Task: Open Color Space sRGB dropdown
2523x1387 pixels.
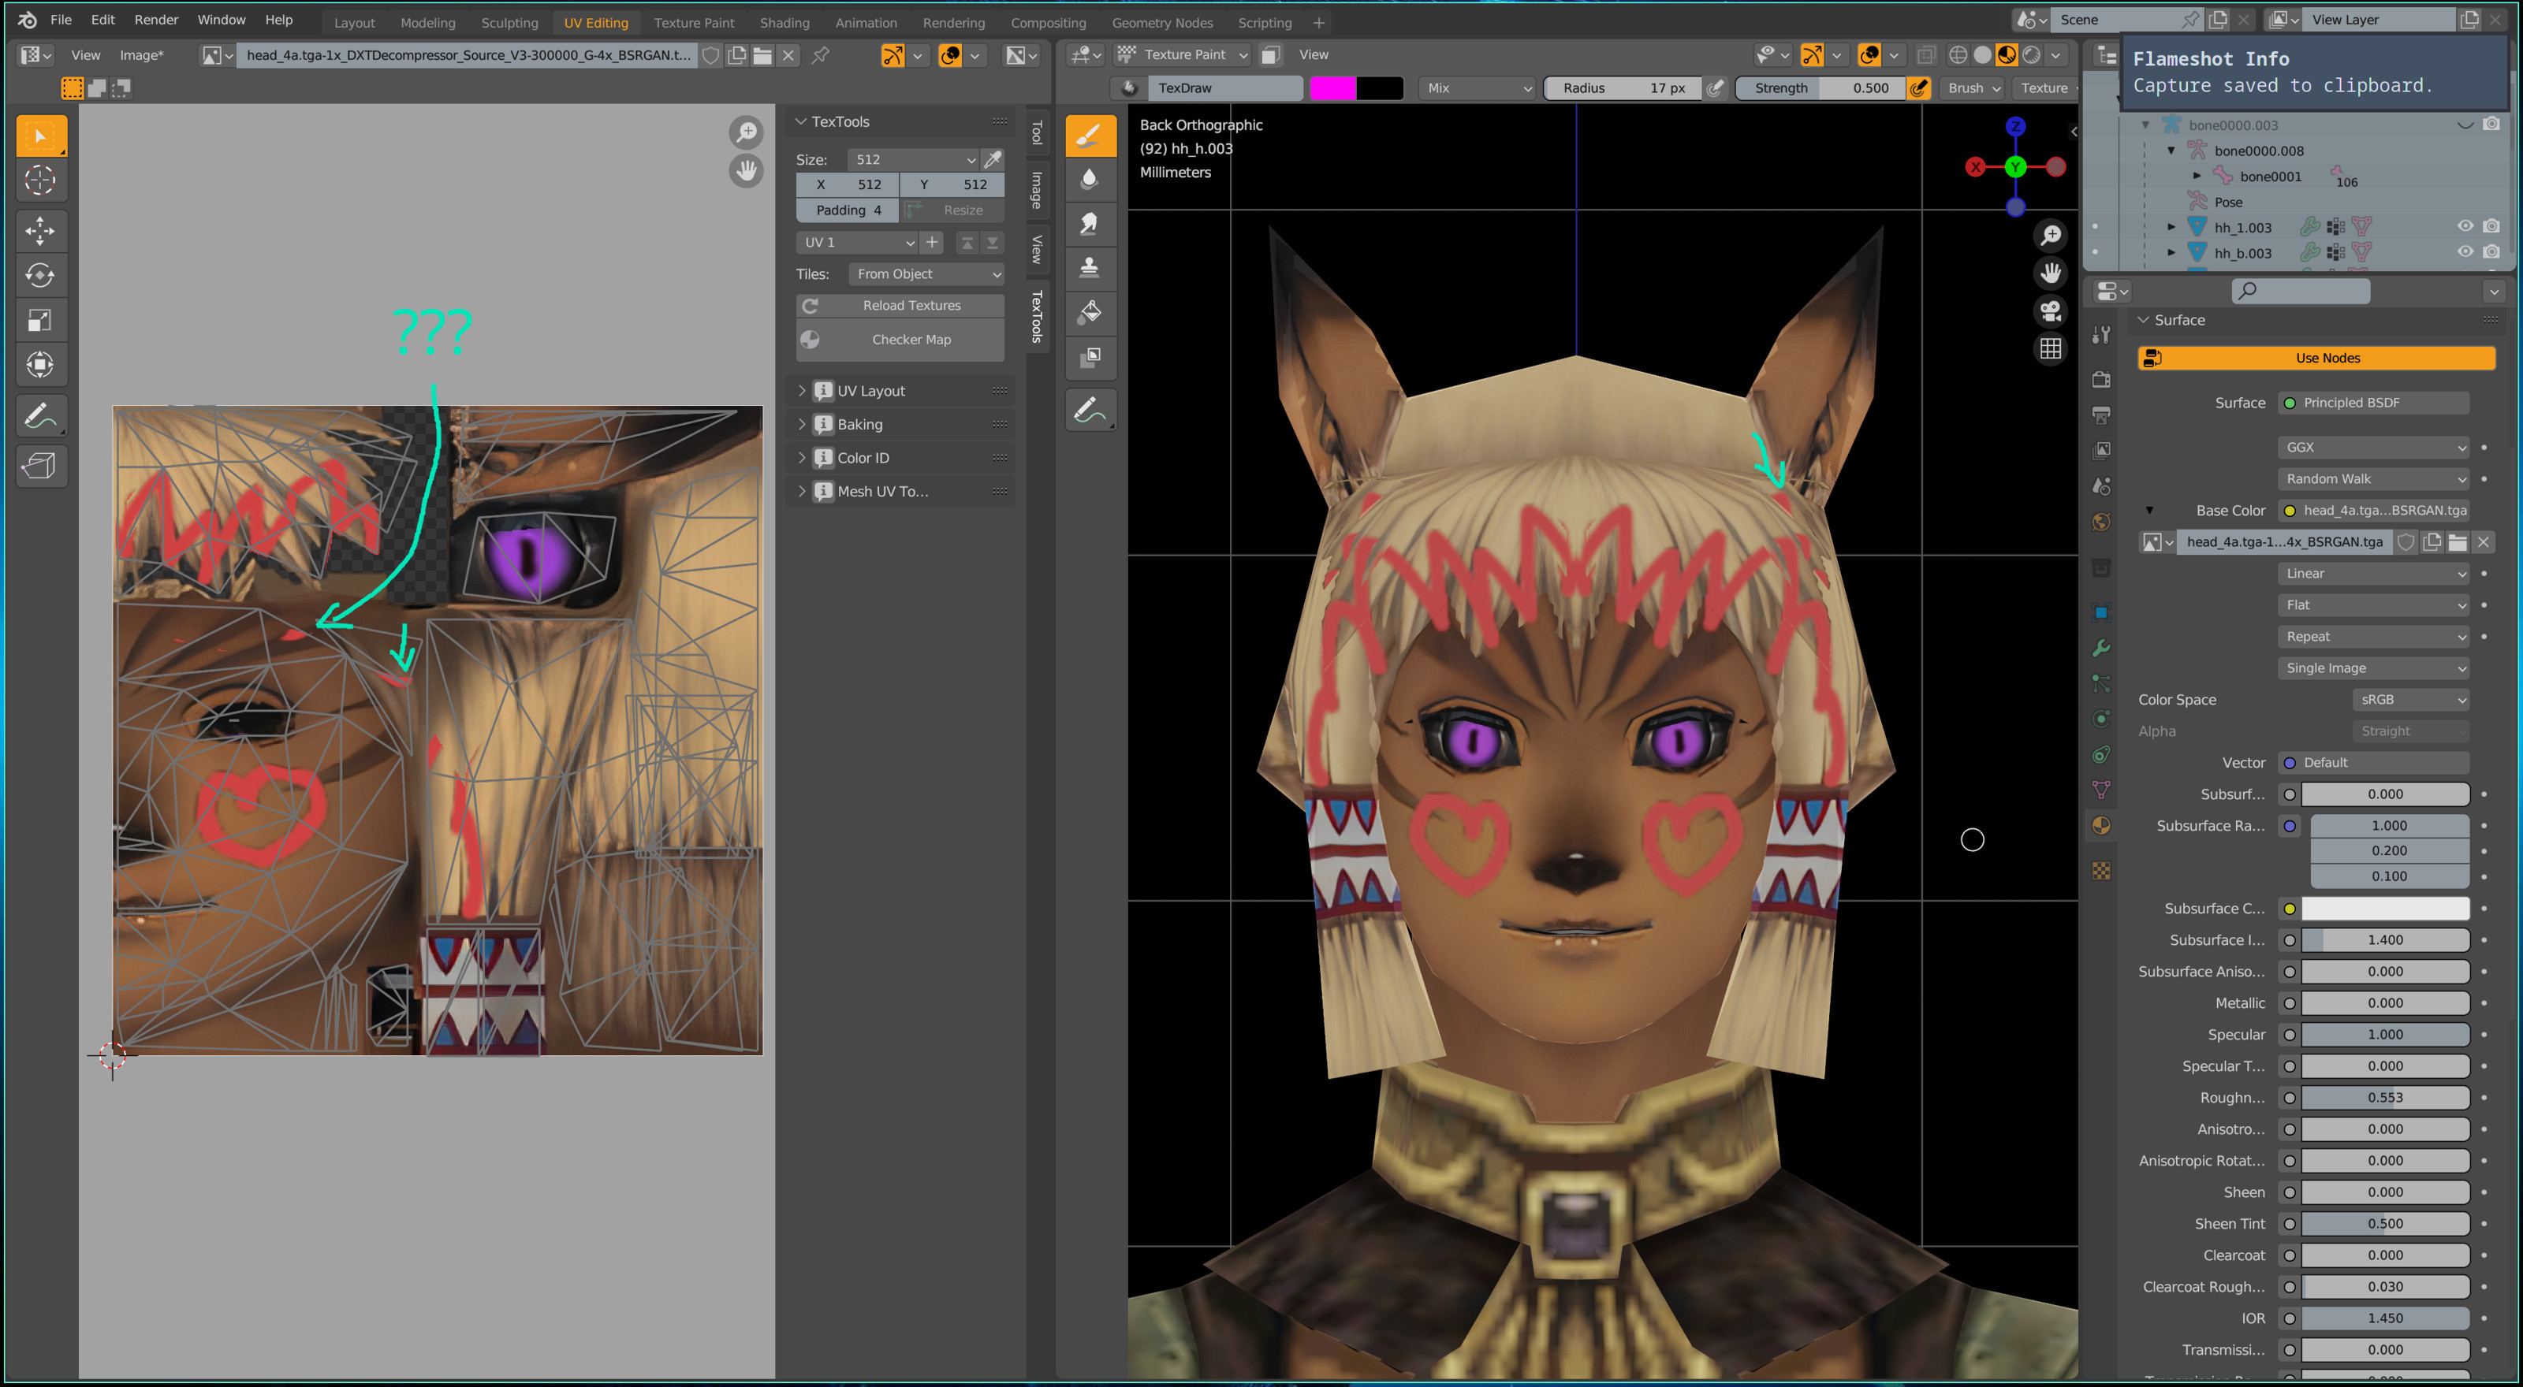Action: [2410, 699]
